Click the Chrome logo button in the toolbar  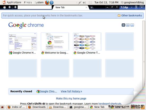[x=5, y=7]
